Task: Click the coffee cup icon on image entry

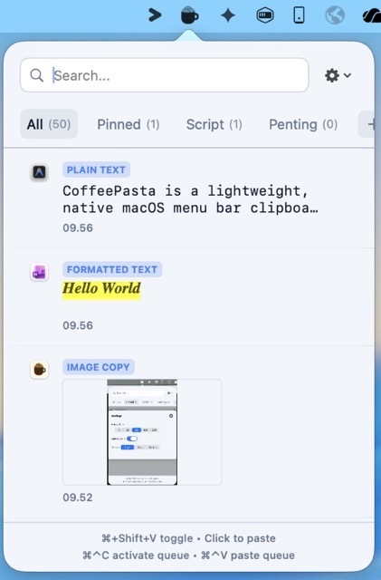Action: coord(40,370)
